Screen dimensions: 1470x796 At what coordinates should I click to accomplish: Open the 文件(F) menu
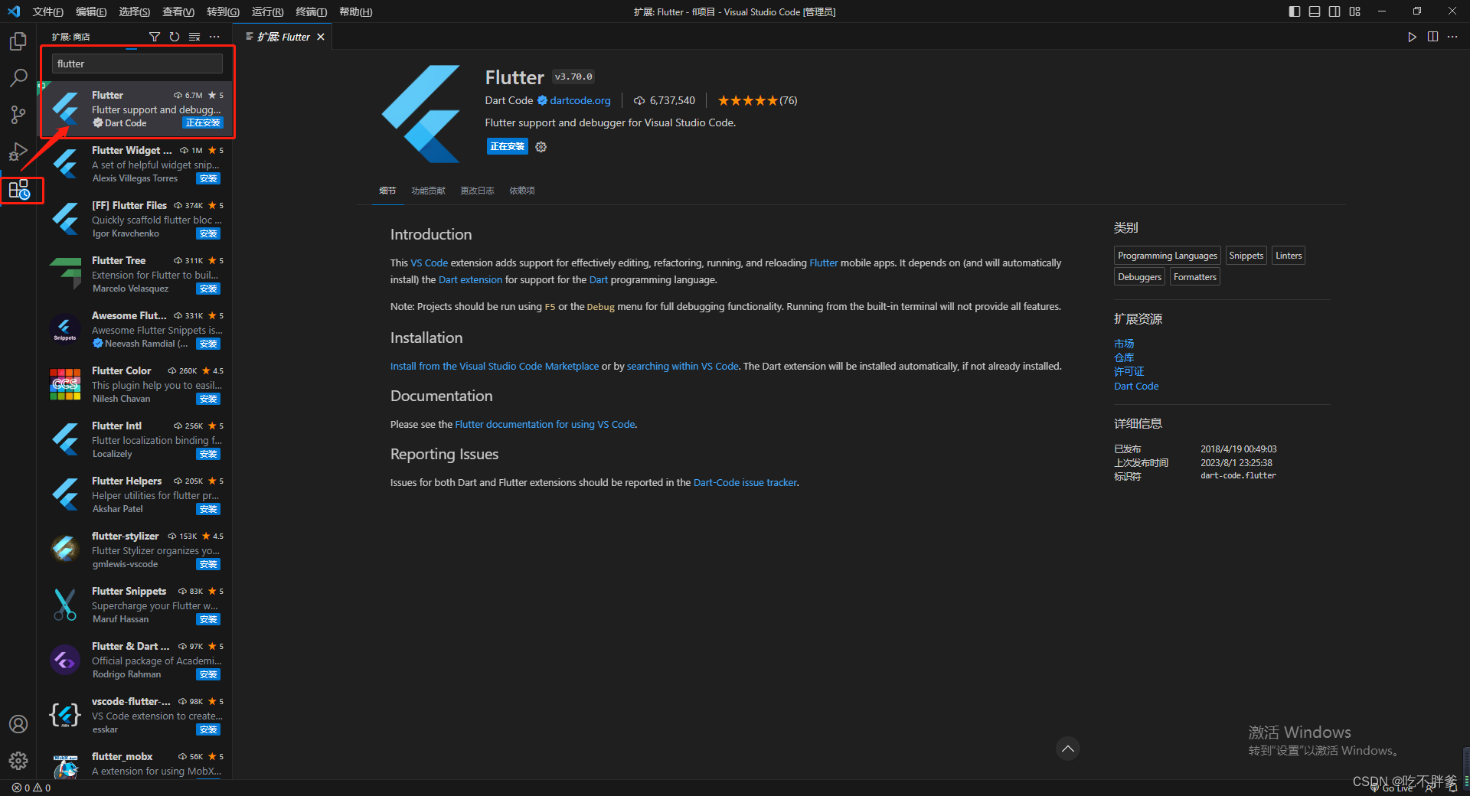[x=48, y=11]
